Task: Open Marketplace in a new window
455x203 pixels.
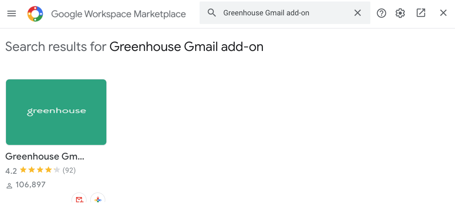Action: [421, 13]
